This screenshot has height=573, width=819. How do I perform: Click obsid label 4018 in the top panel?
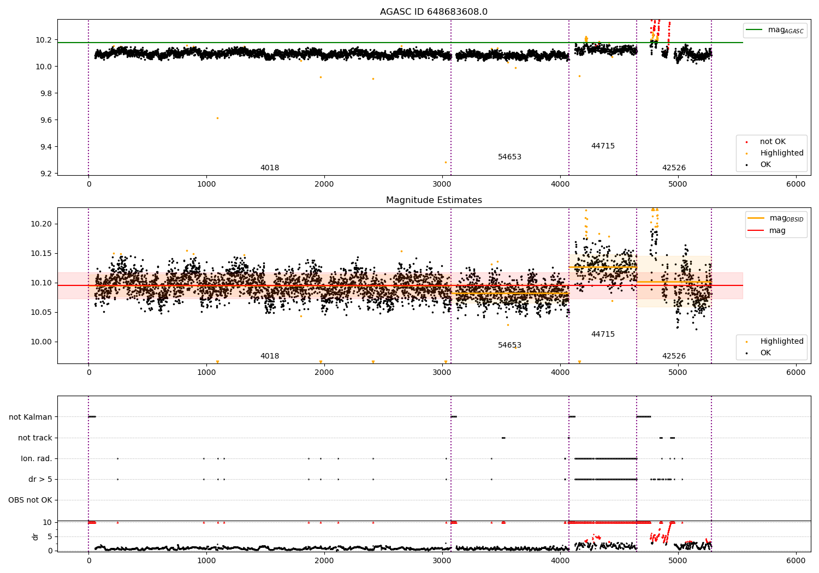click(270, 168)
